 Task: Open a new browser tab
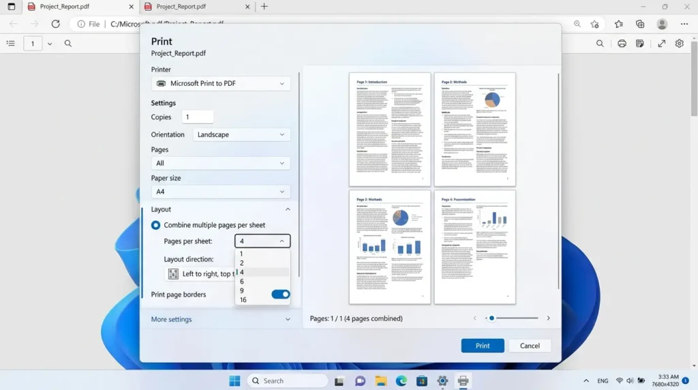point(264,7)
